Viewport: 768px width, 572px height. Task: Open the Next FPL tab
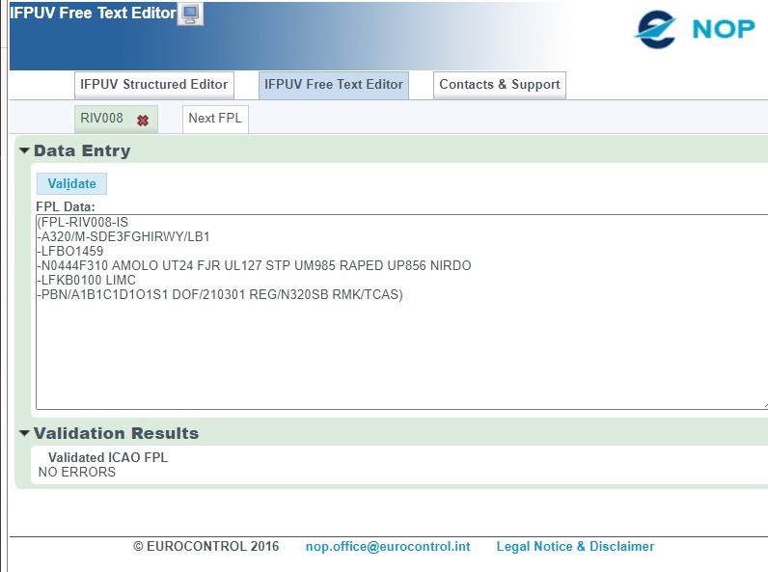point(215,119)
